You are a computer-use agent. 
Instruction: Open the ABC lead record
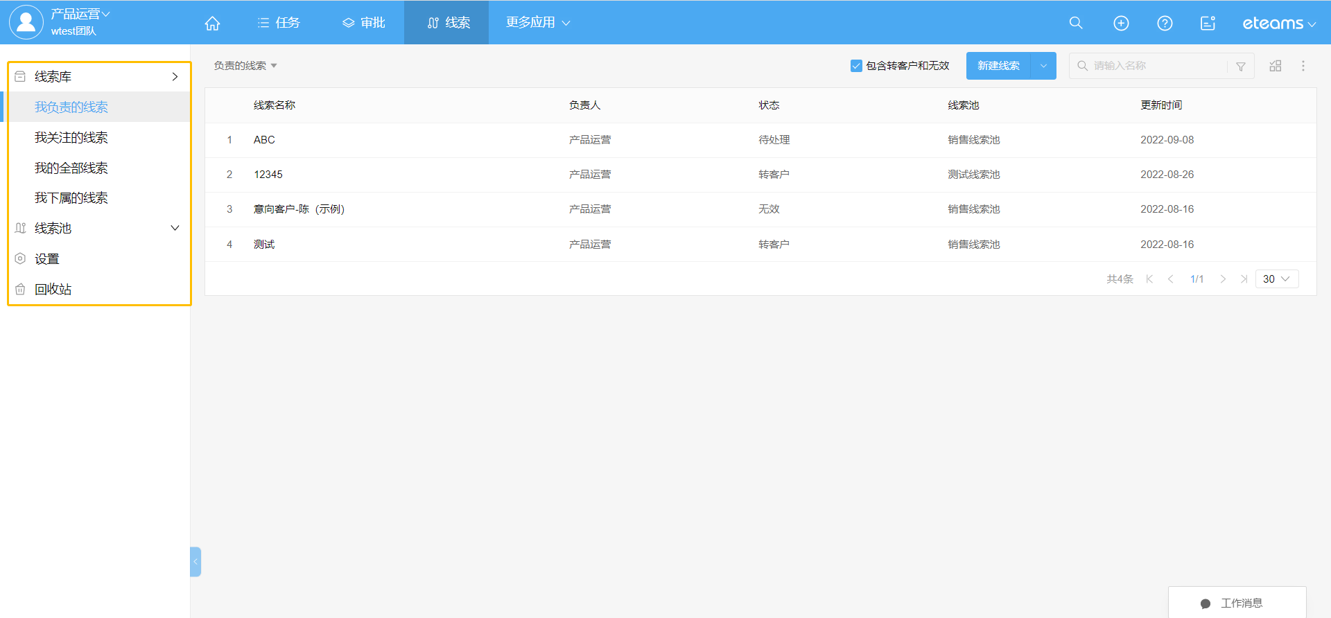(x=264, y=140)
